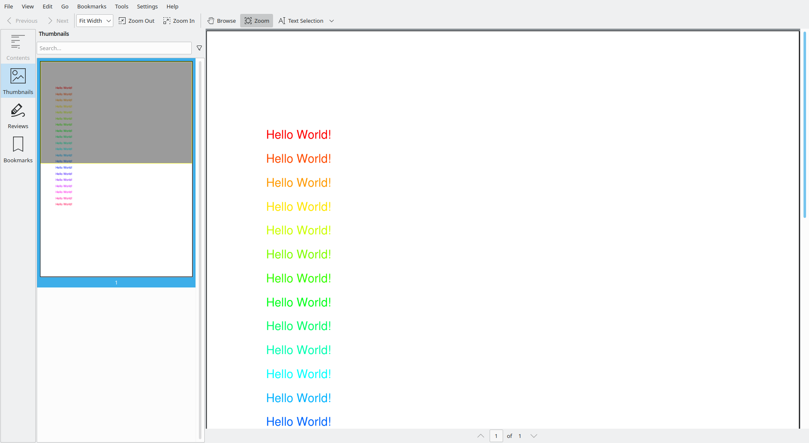Click the current page number field
The image size is (809, 443).
click(496, 436)
